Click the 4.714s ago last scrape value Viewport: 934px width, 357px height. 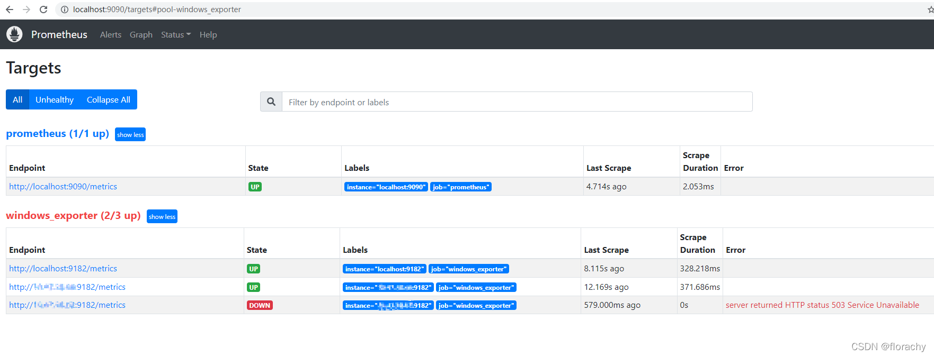(x=606, y=186)
